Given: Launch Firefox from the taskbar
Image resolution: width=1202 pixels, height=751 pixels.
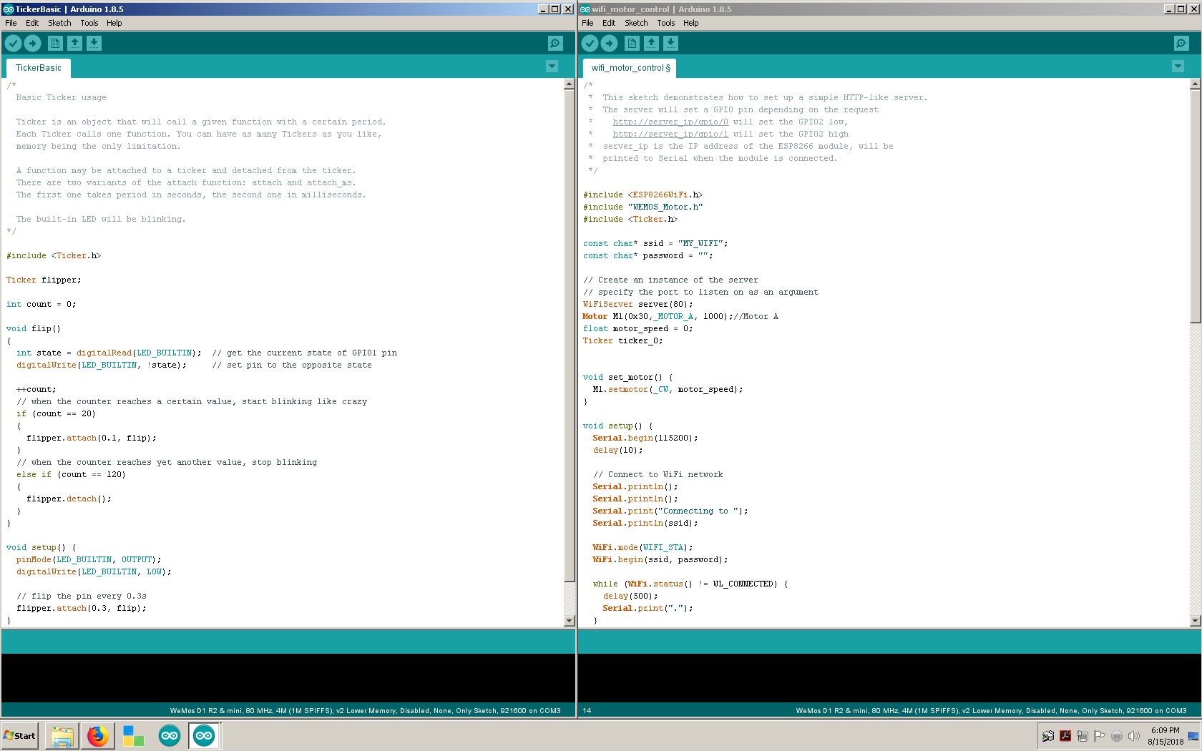Looking at the screenshot, I should [x=98, y=735].
